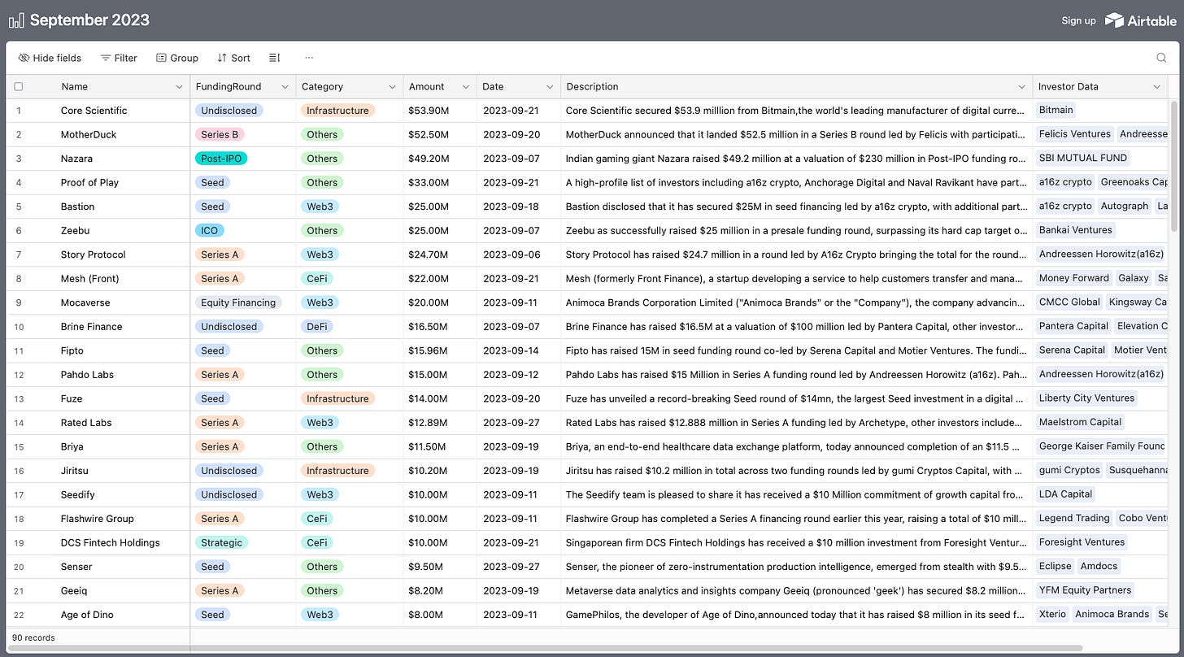Viewport: 1184px width, 657px height.
Task: Open the Category column dropdown arrow
Action: (392, 86)
